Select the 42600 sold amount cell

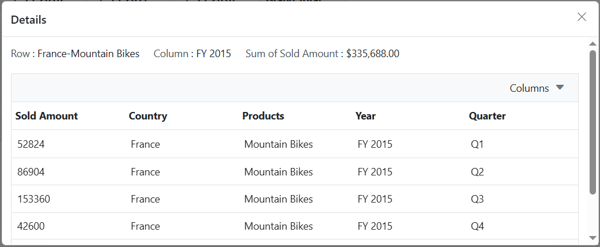click(31, 226)
